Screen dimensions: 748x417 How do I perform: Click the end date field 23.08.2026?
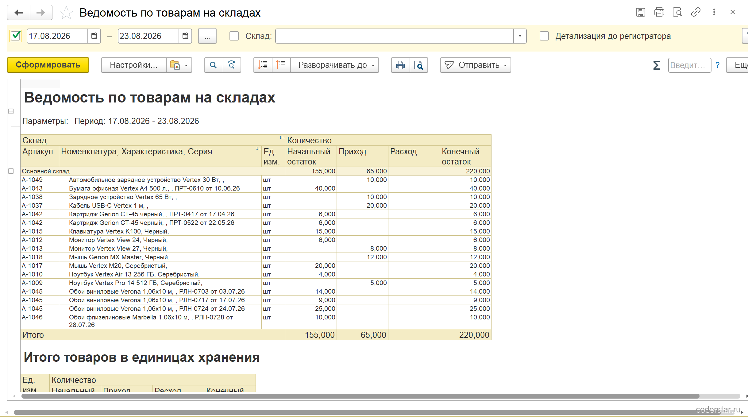148,36
